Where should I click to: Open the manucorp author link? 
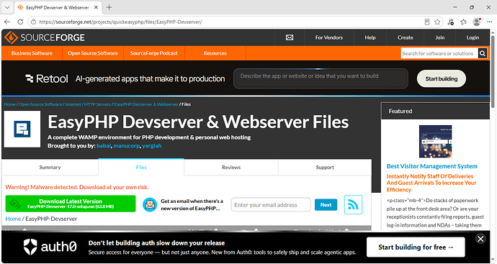[x=126, y=145]
